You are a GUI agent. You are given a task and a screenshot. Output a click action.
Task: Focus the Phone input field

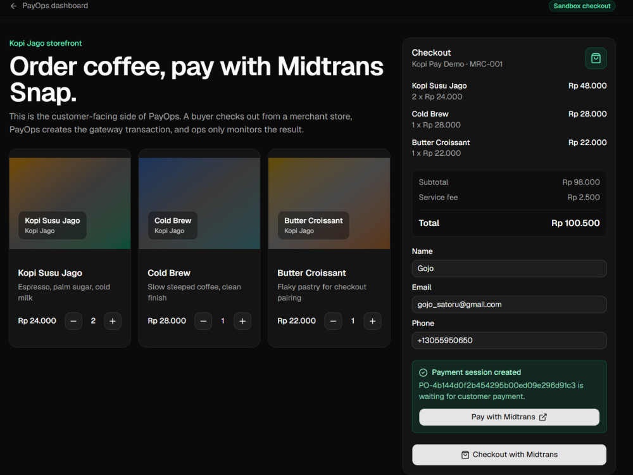(509, 341)
